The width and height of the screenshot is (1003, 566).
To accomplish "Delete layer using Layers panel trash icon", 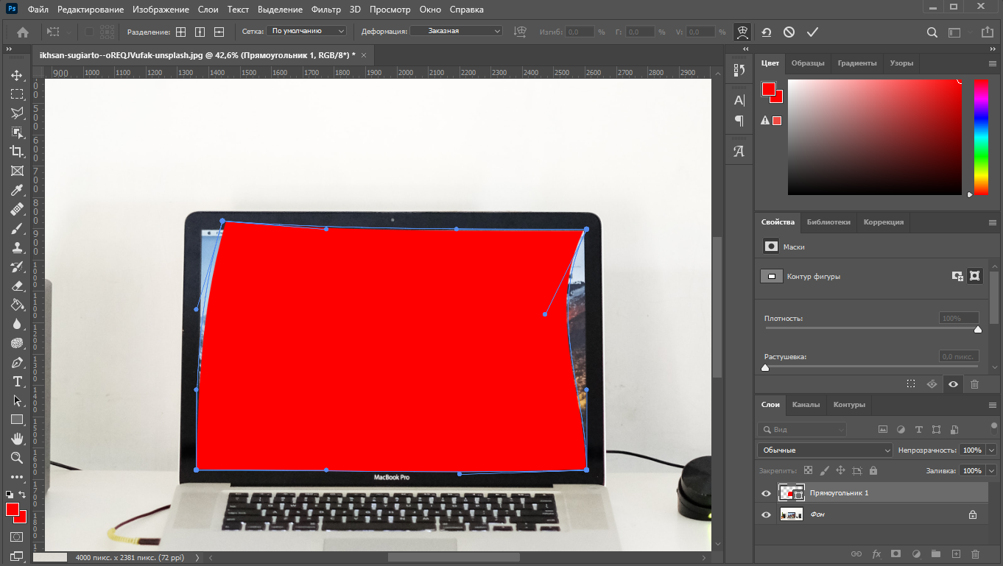I will [975, 553].
